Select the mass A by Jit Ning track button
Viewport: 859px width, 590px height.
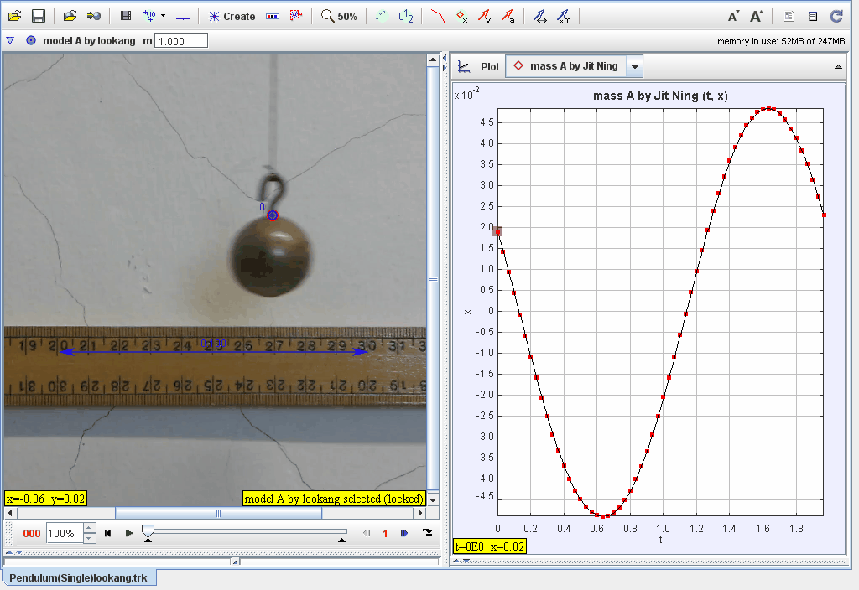point(566,66)
